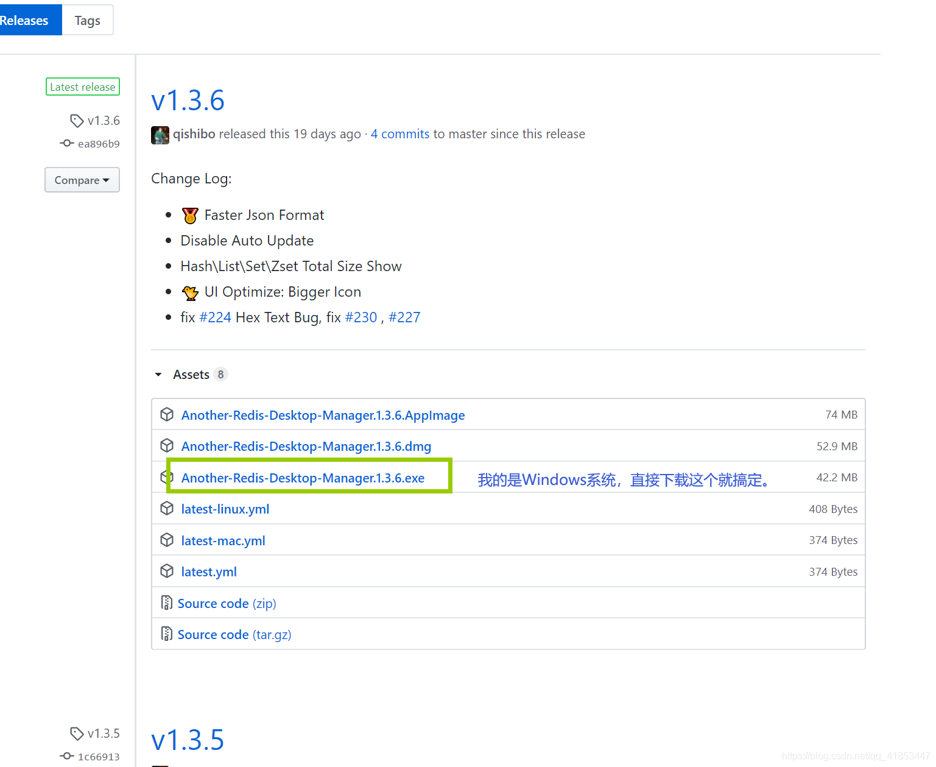This screenshot has width=936, height=767.
Task: Click package icon beside latest-mac.yml
Action: click(x=167, y=540)
